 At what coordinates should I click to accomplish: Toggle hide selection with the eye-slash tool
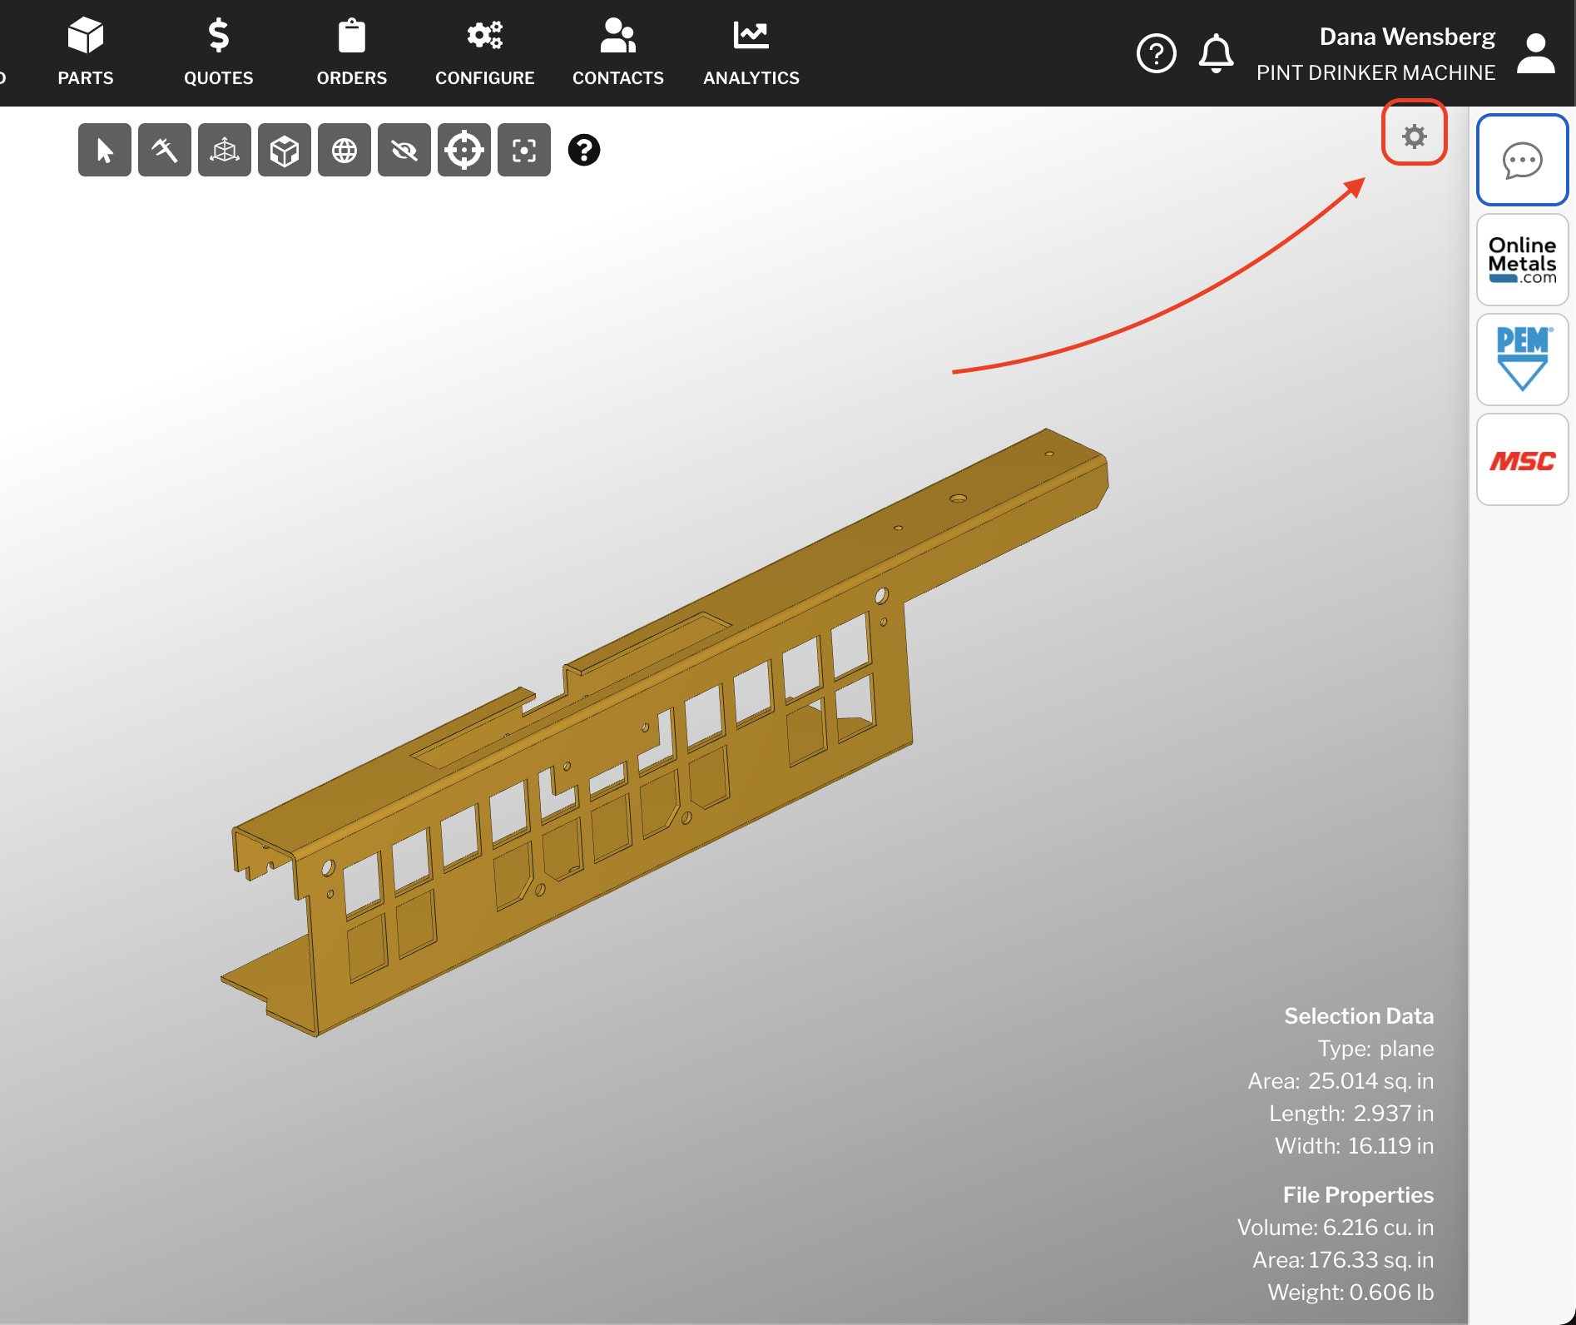(404, 150)
